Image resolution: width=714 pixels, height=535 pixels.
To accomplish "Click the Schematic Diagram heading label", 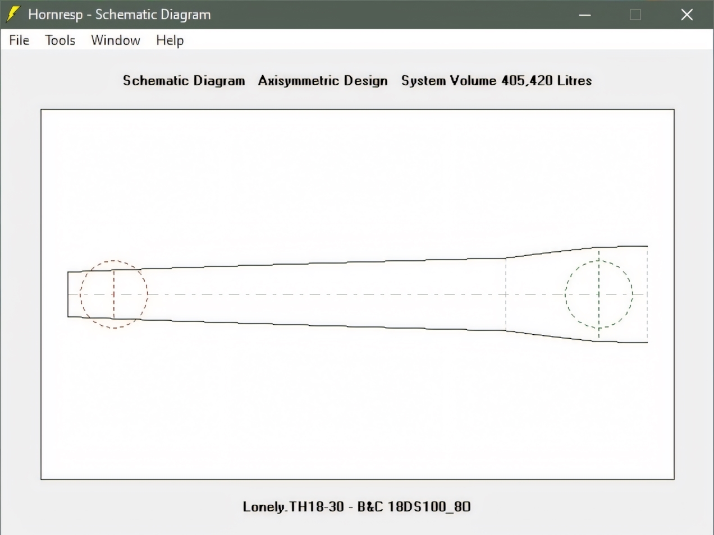I will tap(184, 81).
